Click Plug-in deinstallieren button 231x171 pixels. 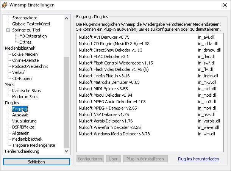point(145,159)
